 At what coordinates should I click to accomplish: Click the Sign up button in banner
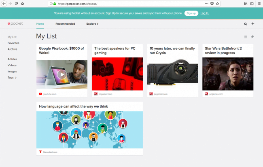point(191,13)
